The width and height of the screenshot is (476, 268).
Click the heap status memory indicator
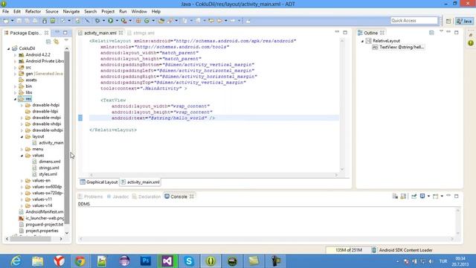pyautogui.click(x=349, y=250)
